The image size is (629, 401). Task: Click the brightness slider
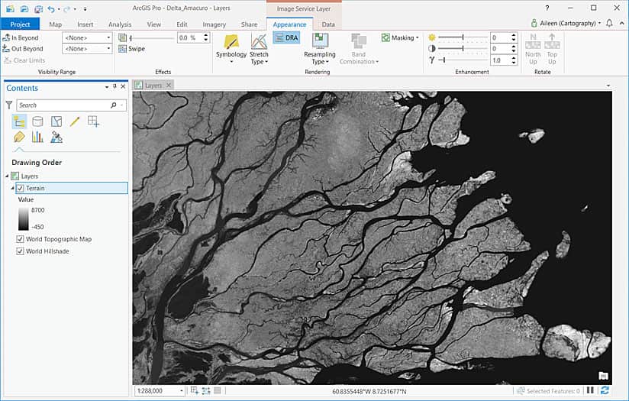(462, 37)
